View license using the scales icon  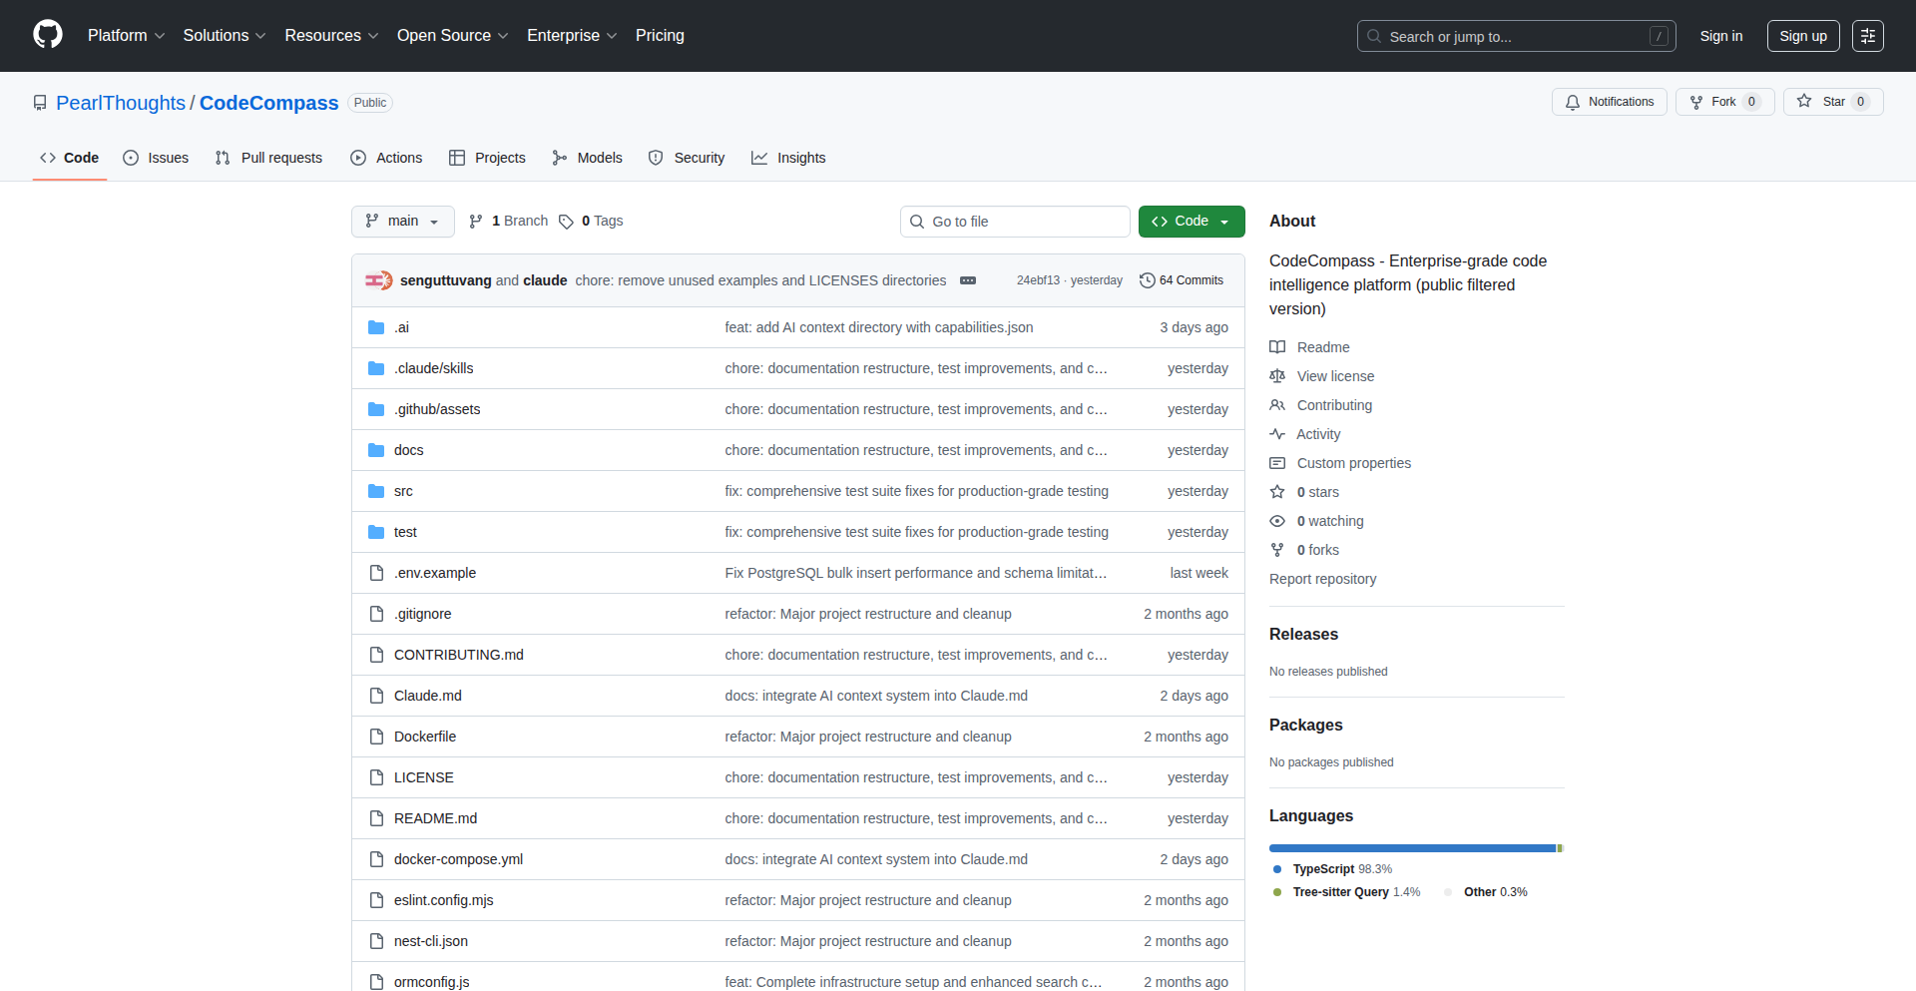1278,376
